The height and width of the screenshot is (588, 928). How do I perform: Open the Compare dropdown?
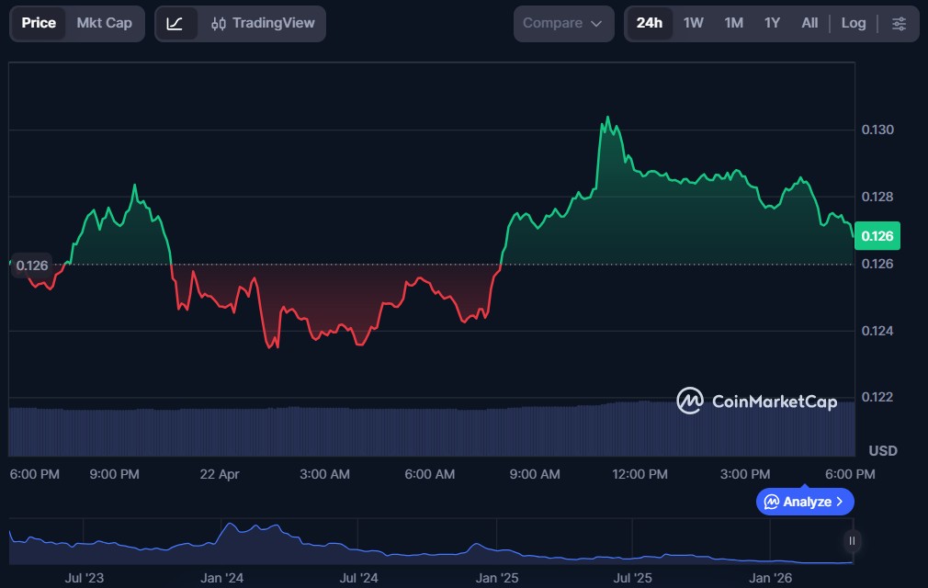(563, 23)
